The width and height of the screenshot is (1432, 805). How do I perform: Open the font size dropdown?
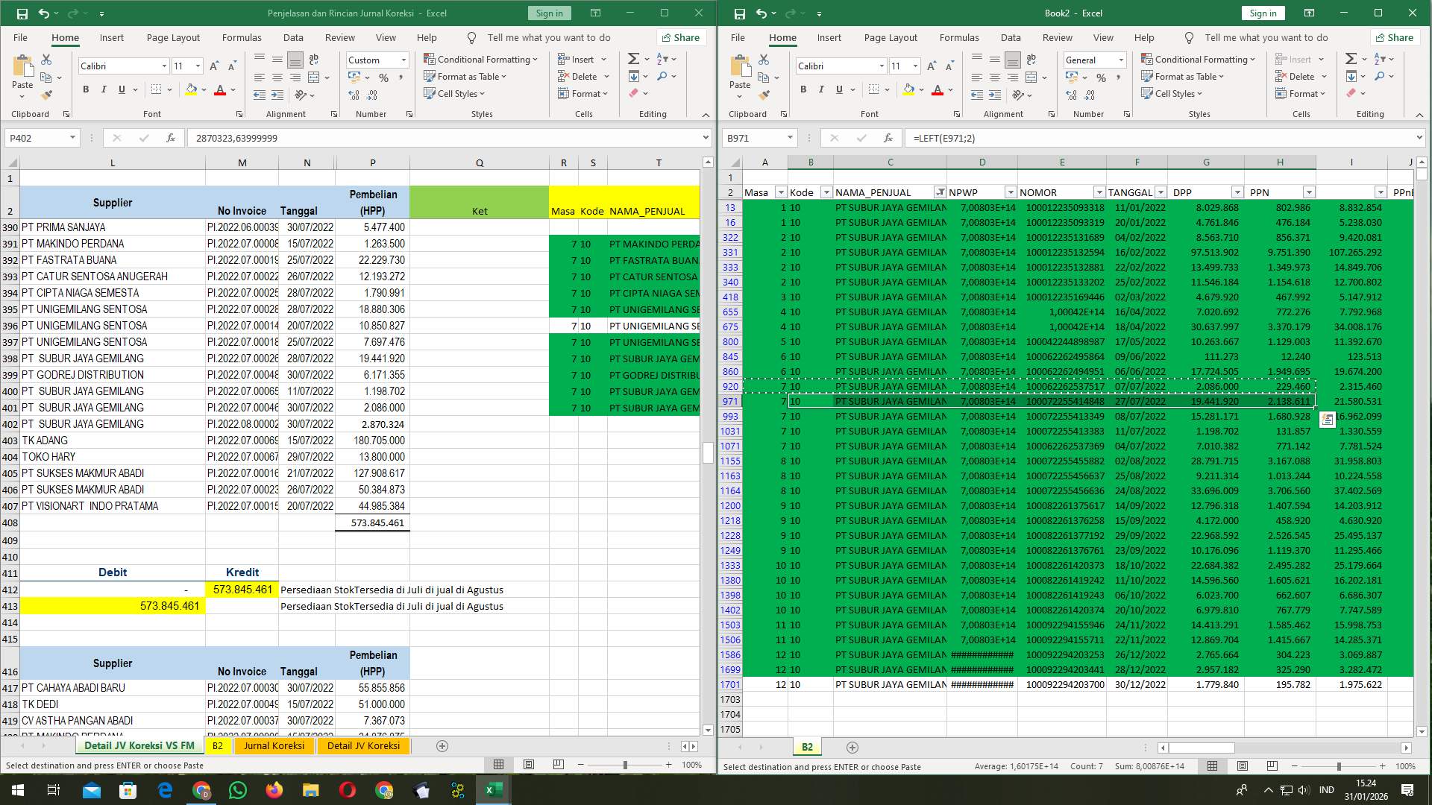(197, 66)
